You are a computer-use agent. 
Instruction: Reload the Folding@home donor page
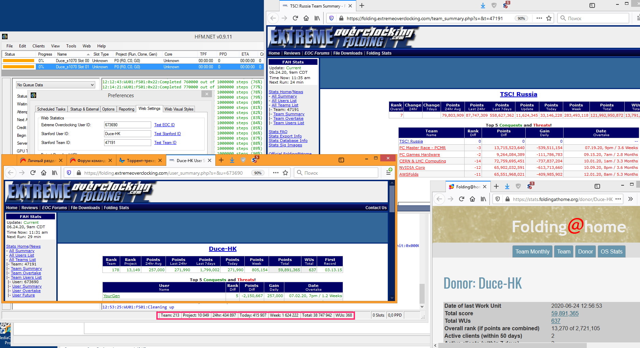click(x=461, y=199)
